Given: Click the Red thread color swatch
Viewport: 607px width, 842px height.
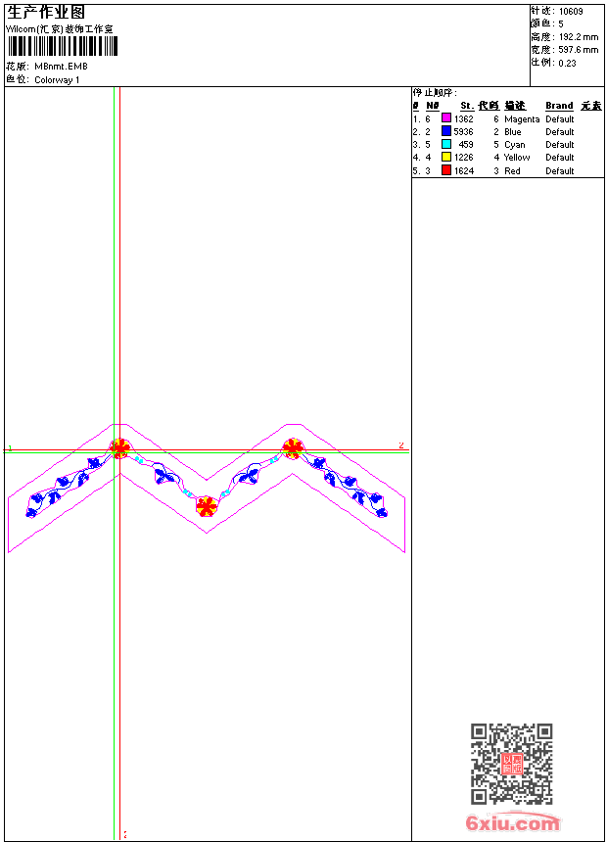Looking at the screenshot, I should (x=445, y=170).
